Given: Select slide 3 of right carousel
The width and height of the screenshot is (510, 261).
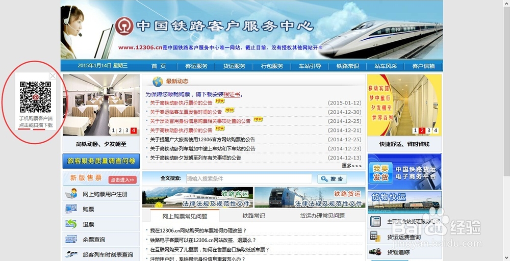Looking at the screenshot, I should (x=429, y=130).
